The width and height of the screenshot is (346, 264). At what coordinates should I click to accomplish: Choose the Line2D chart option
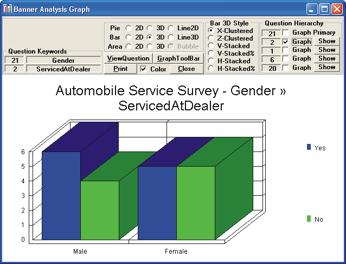pyautogui.click(x=171, y=28)
